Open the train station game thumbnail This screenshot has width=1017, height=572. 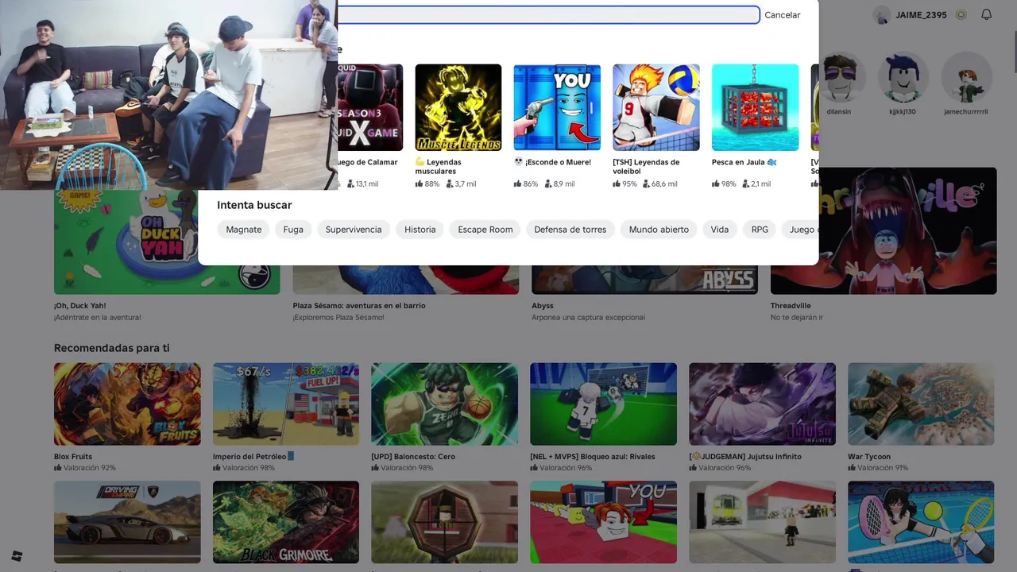(762, 522)
